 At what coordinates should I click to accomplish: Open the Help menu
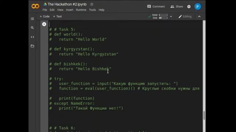101,10
